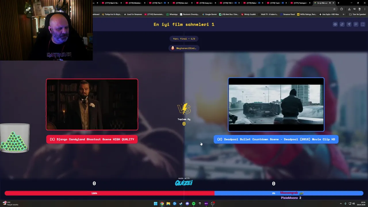Open a new browser tab with plus
The width and height of the screenshot is (368, 207).
[x=338, y=3]
